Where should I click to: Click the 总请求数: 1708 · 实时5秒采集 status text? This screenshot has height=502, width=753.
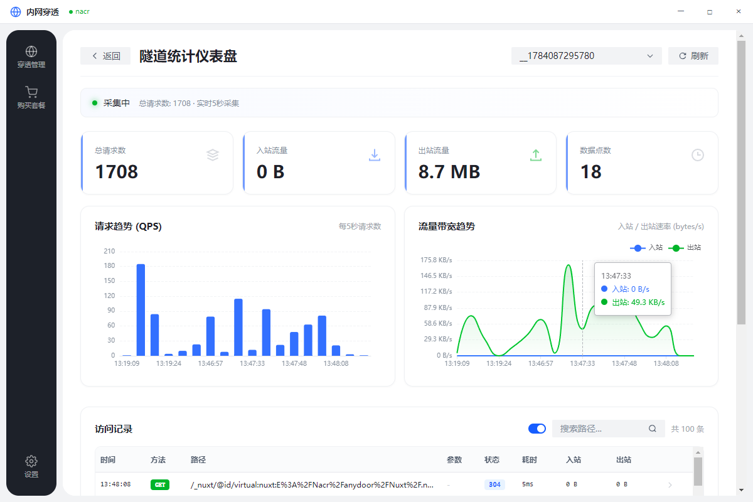189,103
